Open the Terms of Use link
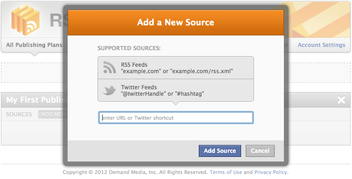352x179 pixels. (226, 172)
